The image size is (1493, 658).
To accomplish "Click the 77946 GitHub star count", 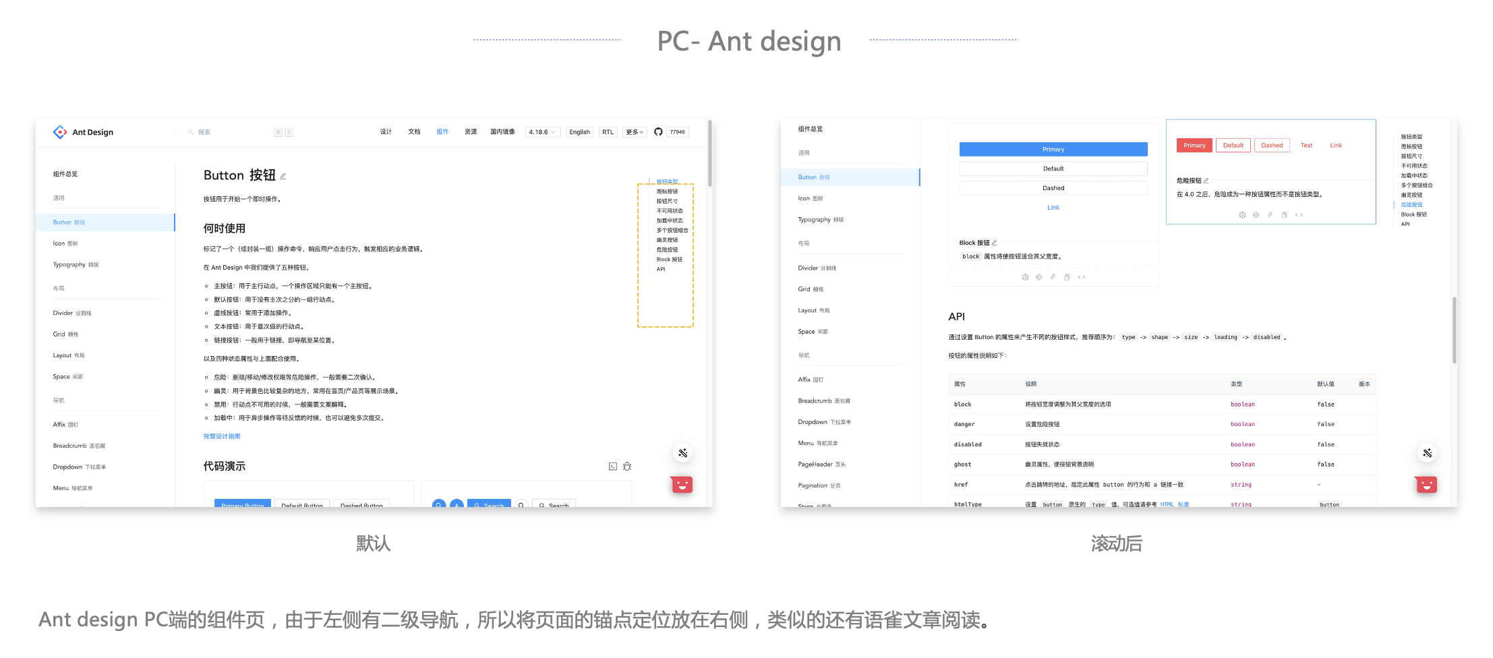I will point(677,132).
